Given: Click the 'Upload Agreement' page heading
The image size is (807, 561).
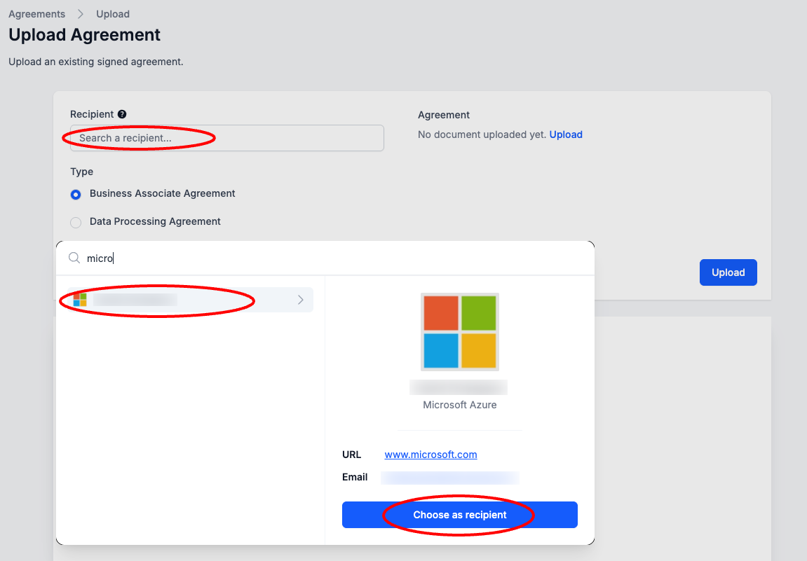Looking at the screenshot, I should click(x=84, y=35).
